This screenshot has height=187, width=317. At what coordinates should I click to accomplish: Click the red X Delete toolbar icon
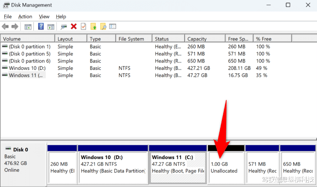[74, 27]
